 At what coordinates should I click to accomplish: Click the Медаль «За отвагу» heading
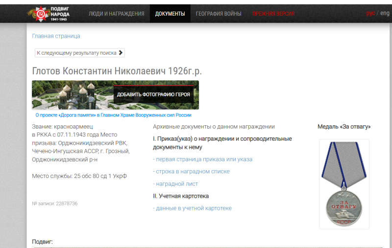(344, 127)
